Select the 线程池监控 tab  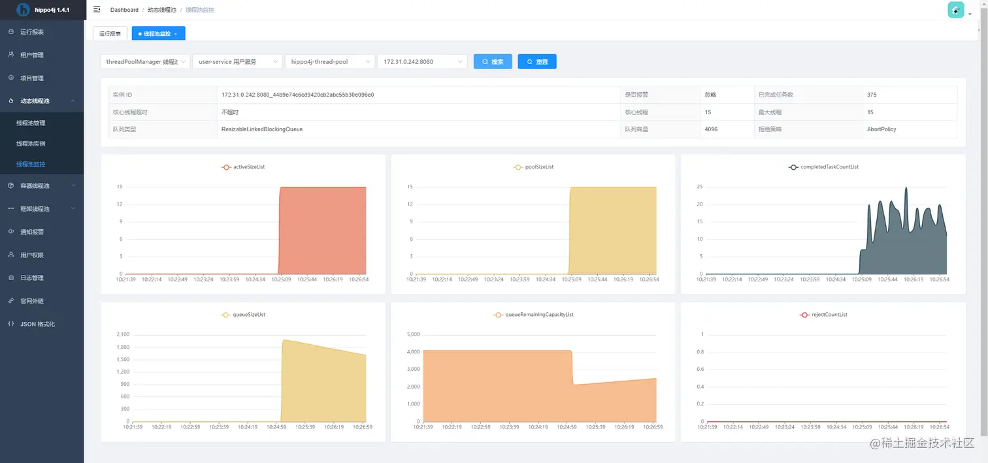click(x=157, y=33)
